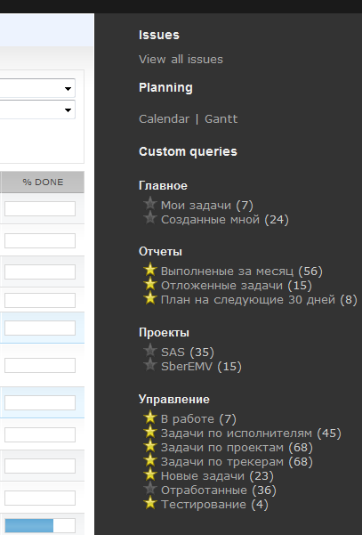Viewport: 362px width, 535px height.
Task: Unstar the Отложенные задачи query
Action: coord(150,284)
